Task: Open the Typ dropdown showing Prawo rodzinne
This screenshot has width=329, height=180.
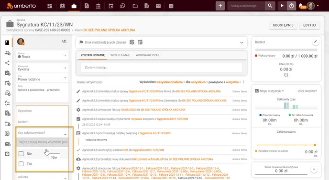Action: click(x=42, y=78)
